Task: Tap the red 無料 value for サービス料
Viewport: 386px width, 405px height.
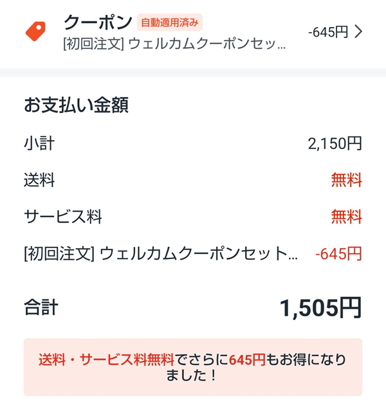Action: [x=346, y=217]
